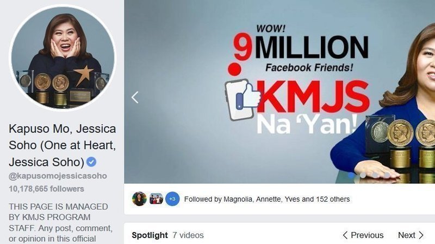
Task: Open the second follower's group photo avatar
Action: coord(156,199)
